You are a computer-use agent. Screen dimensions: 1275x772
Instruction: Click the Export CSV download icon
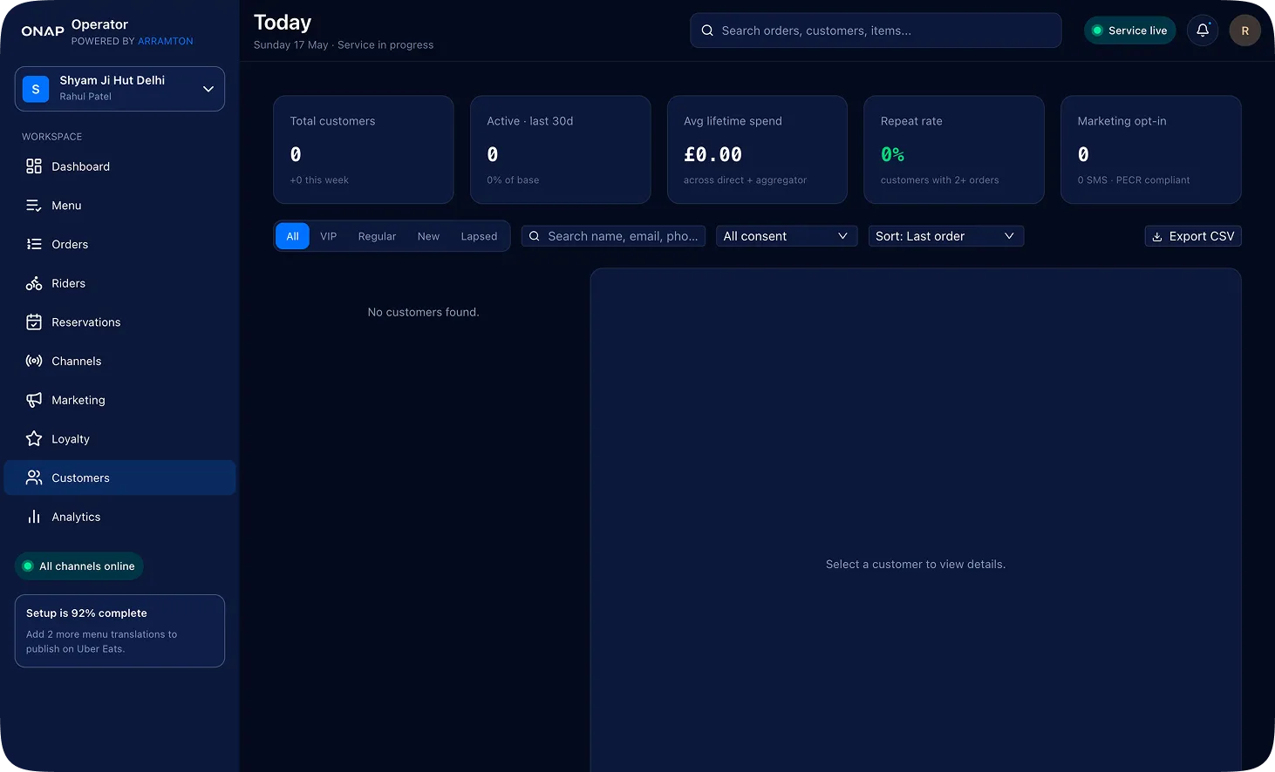tap(1157, 236)
